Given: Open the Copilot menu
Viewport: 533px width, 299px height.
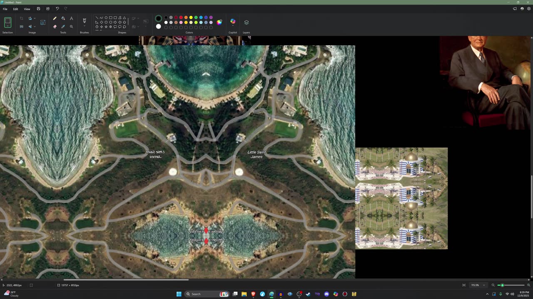Looking at the screenshot, I should 233,22.
